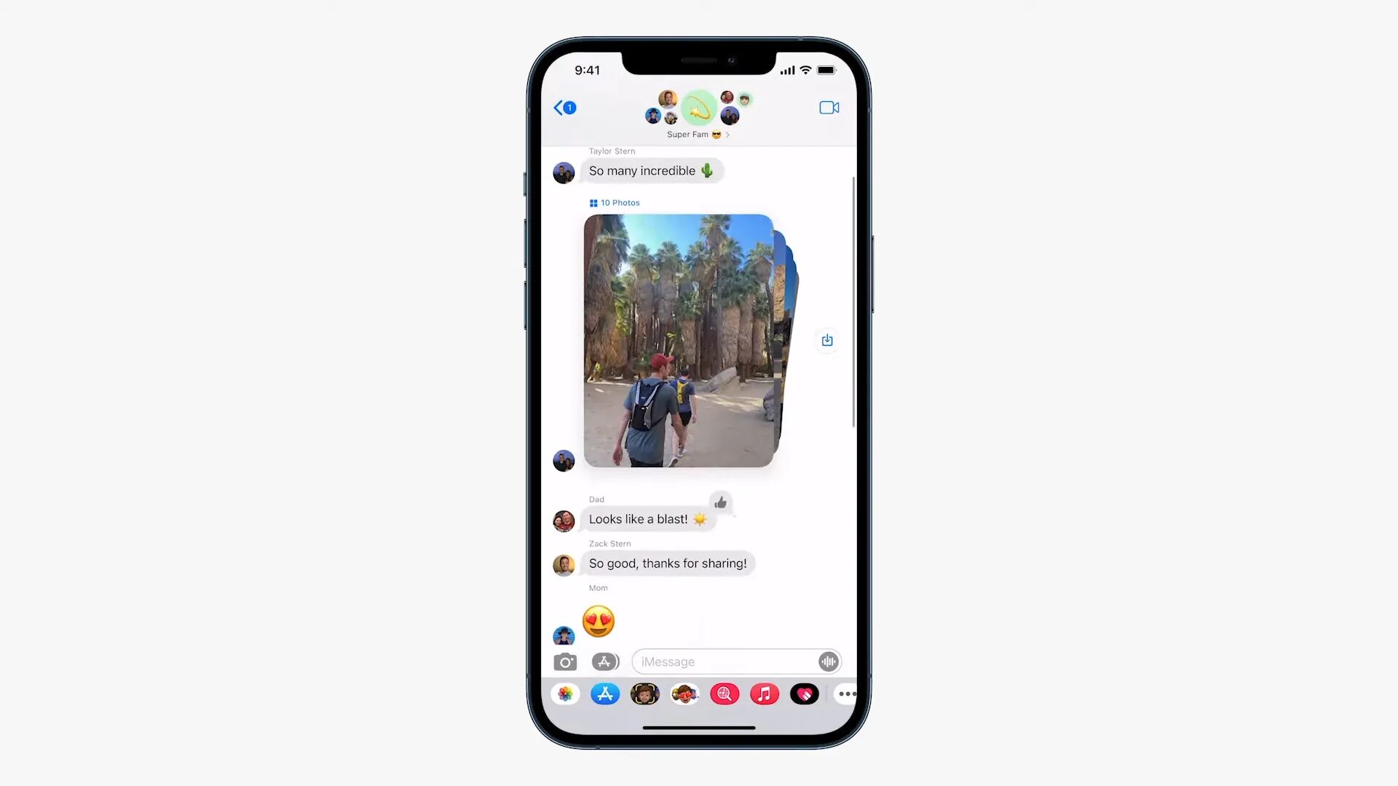The height and width of the screenshot is (786, 1398).
Task: Open the Music app icon
Action: pos(765,693)
